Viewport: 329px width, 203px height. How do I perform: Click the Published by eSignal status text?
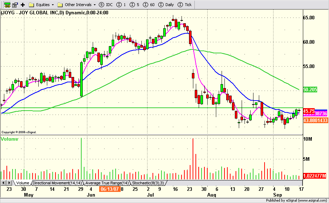click(296, 200)
